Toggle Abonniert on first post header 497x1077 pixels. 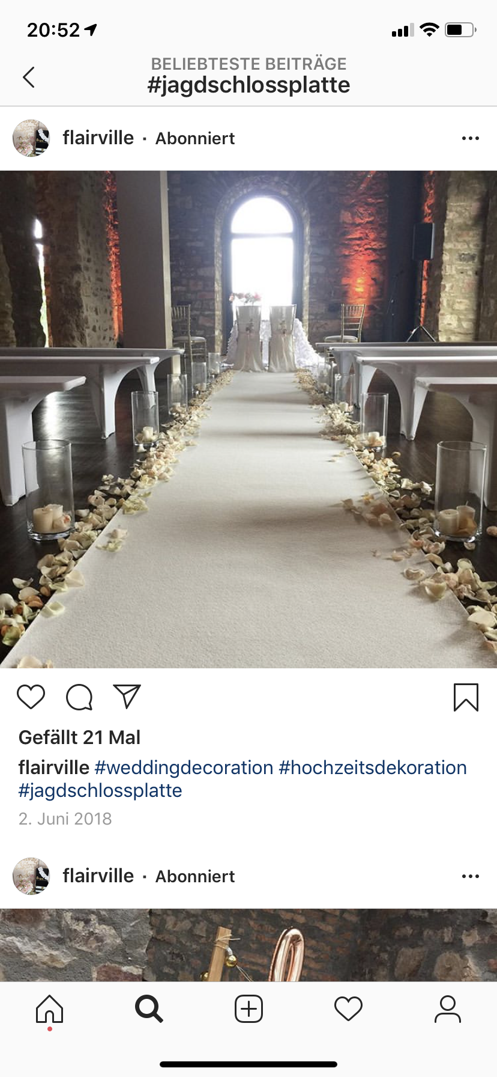[195, 138]
